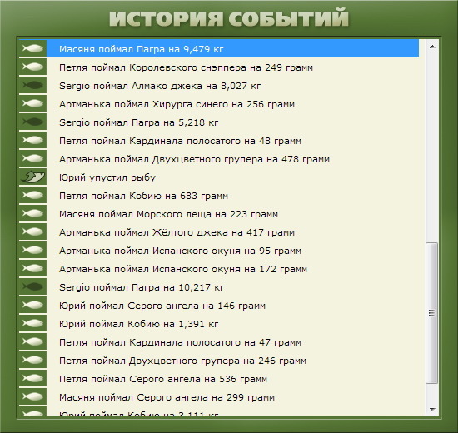This screenshot has width=458, height=433.
Task: Click fish icon beside Артманька Хирурга синего entry
Action: click(32, 103)
